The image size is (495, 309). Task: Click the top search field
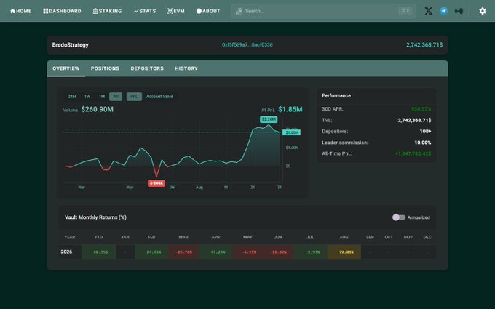(324, 11)
